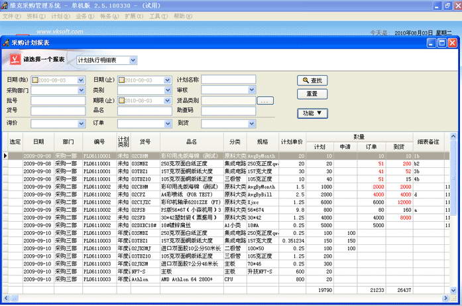
Task: Click the cell 02PSB in 货号 column
Action: (145, 210)
